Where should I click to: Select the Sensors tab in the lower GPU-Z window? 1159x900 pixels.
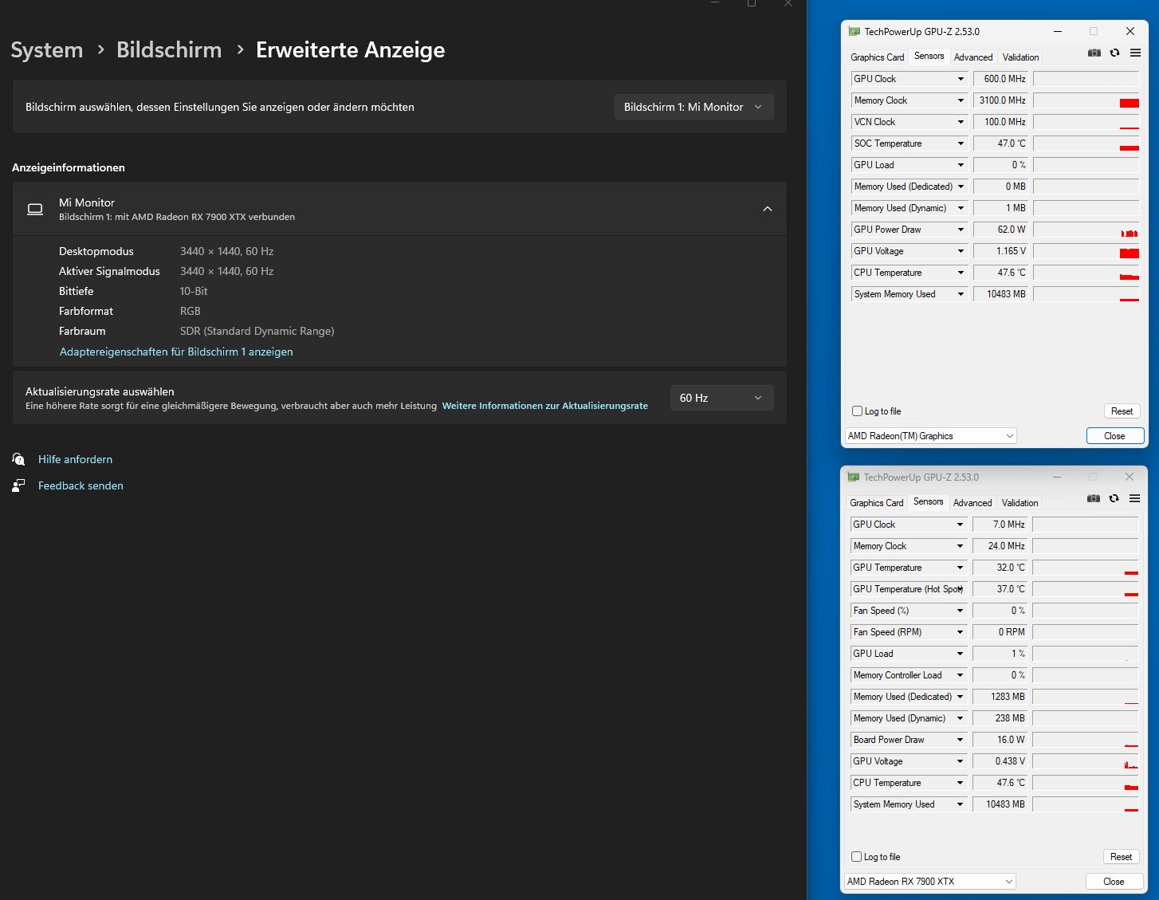(x=928, y=501)
